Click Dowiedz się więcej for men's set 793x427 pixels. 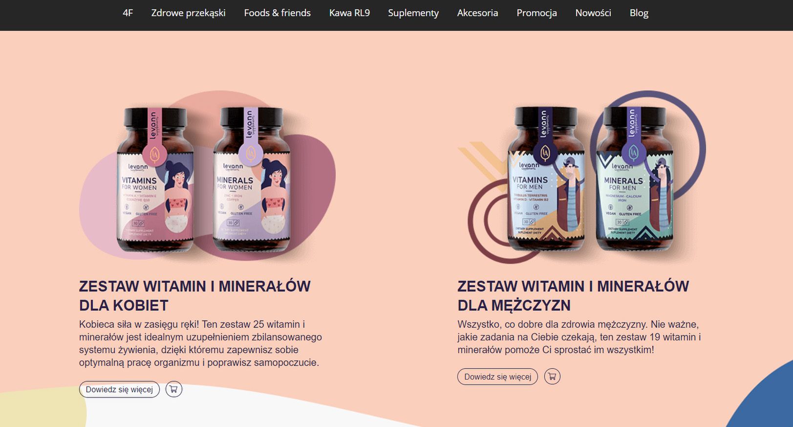pos(497,377)
